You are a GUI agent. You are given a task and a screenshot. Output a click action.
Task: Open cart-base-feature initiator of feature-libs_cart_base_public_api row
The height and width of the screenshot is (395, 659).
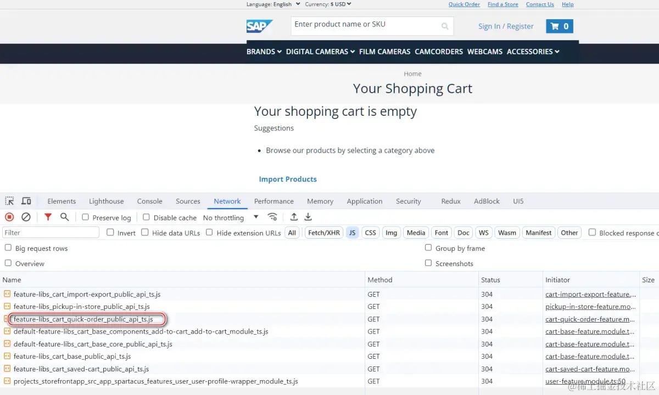point(590,357)
